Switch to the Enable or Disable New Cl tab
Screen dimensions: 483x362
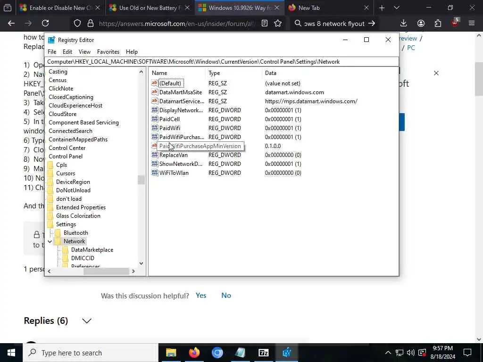pos(60,8)
